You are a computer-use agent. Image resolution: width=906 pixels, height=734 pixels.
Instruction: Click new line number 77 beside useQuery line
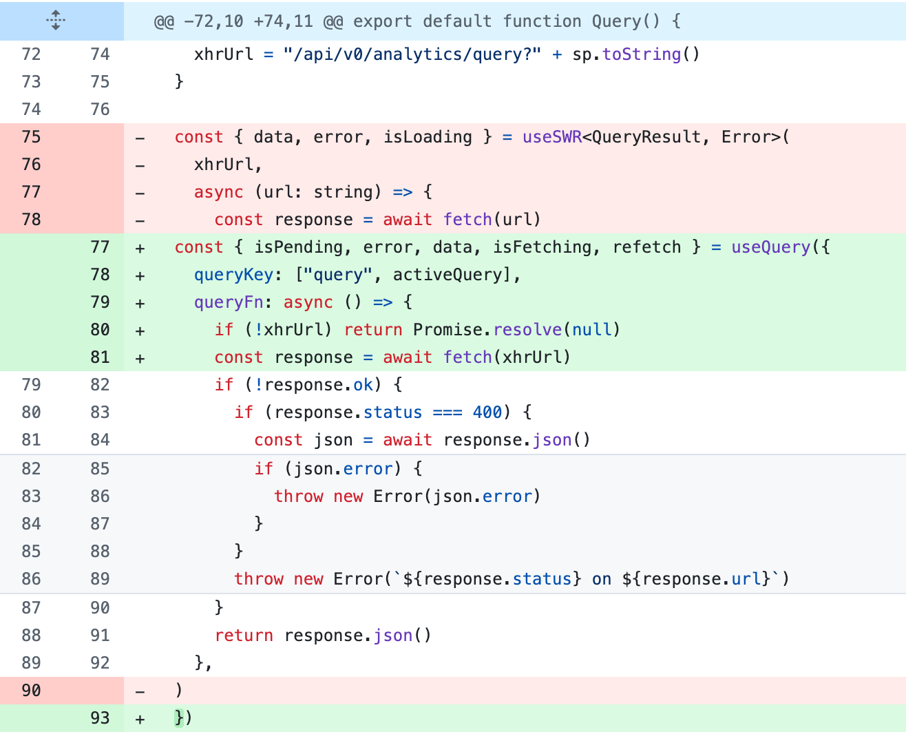click(x=100, y=247)
